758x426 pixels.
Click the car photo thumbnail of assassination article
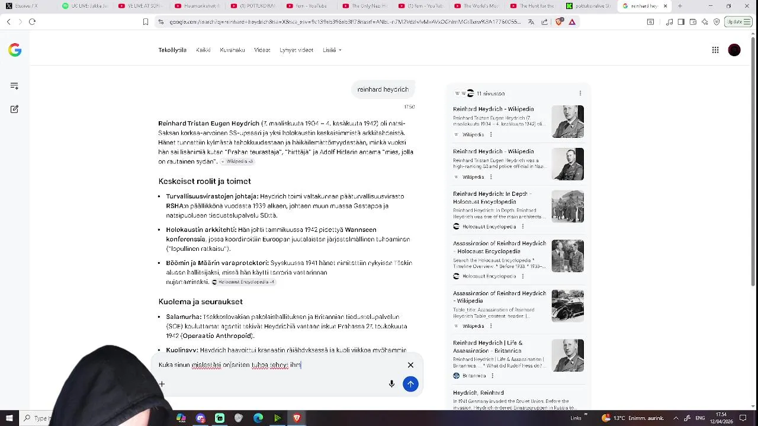(x=567, y=305)
